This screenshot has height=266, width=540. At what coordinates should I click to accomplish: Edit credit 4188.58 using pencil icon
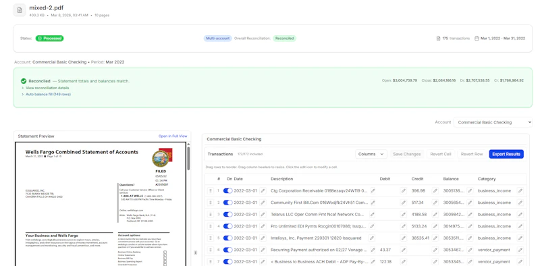pyautogui.click(x=435, y=214)
